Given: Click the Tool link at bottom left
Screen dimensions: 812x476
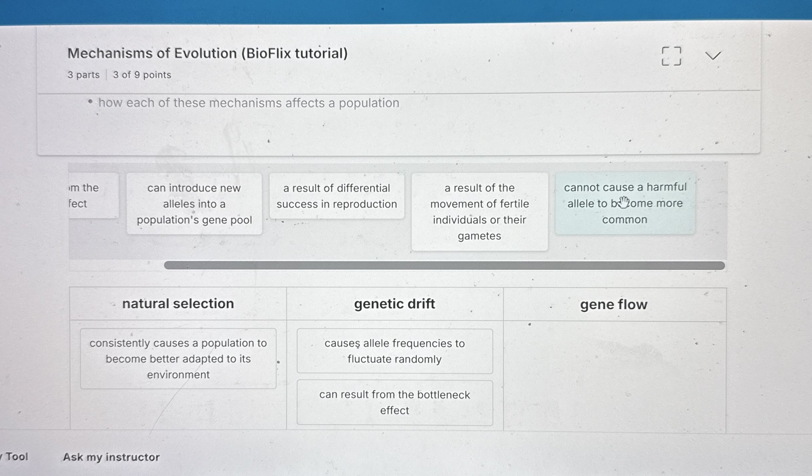Looking at the screenshot, I should tap(15, 457).
